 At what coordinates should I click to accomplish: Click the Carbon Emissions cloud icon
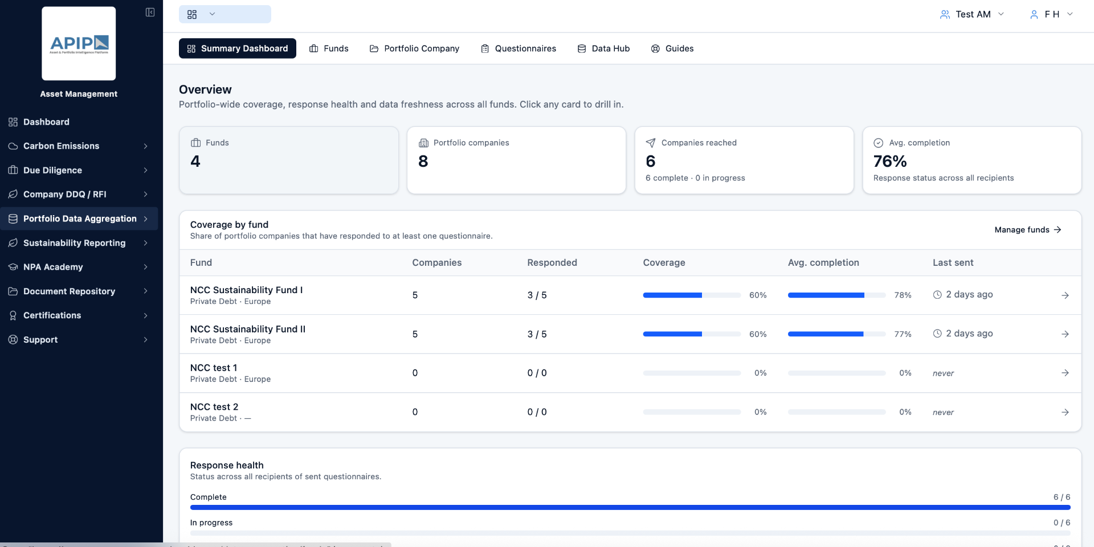click(x=13, y=146)
